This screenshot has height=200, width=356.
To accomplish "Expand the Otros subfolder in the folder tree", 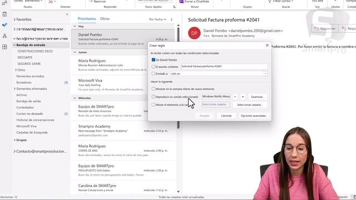I will pyautogui.click(x=16, y=70).
